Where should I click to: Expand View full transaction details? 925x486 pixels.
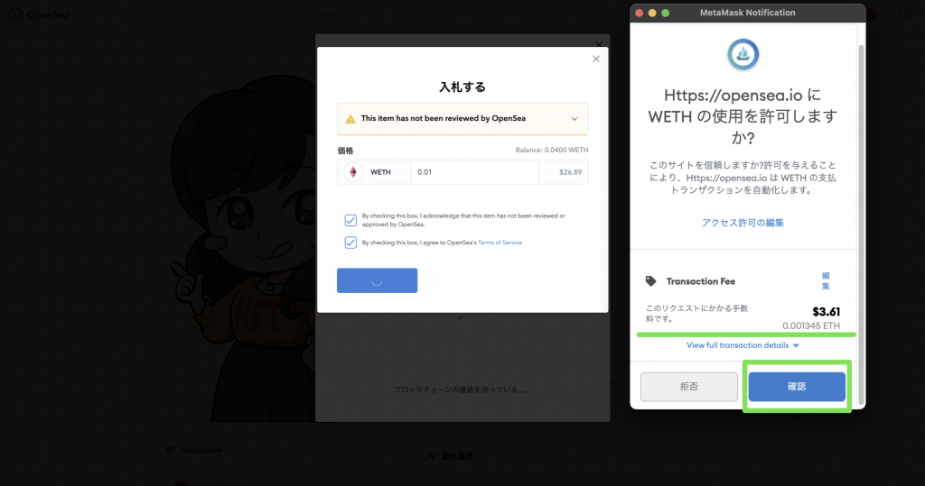point(743,345)
